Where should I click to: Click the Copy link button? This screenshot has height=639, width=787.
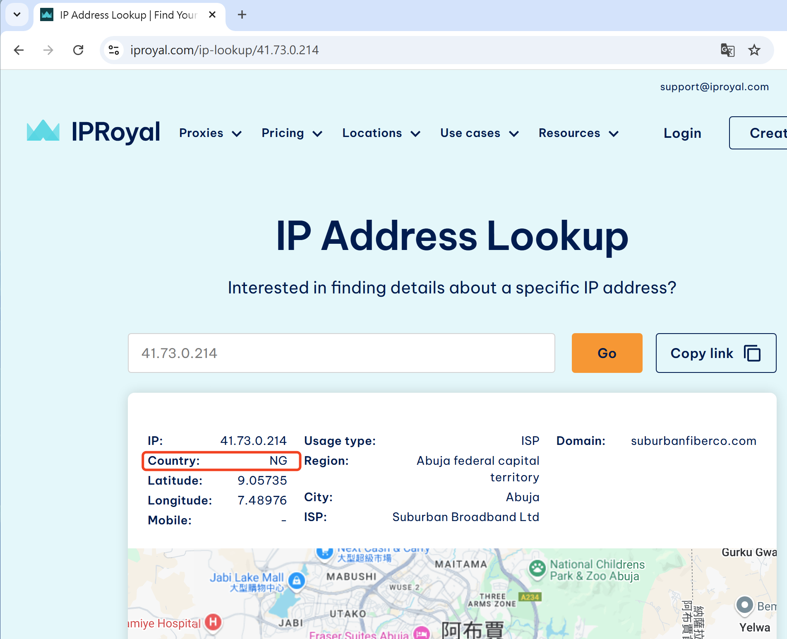716,353
